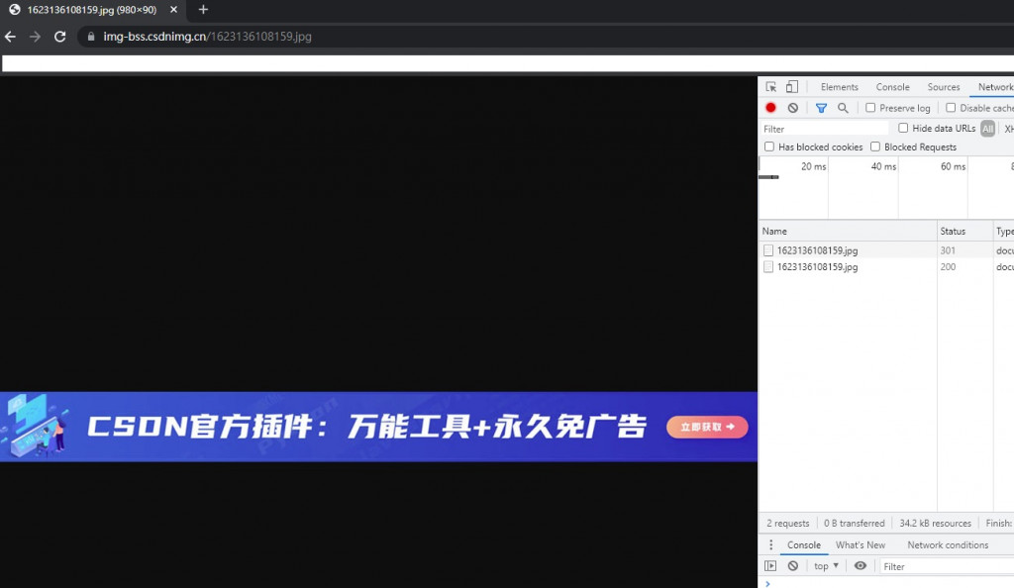Go forward to the next page

point(35,37)
